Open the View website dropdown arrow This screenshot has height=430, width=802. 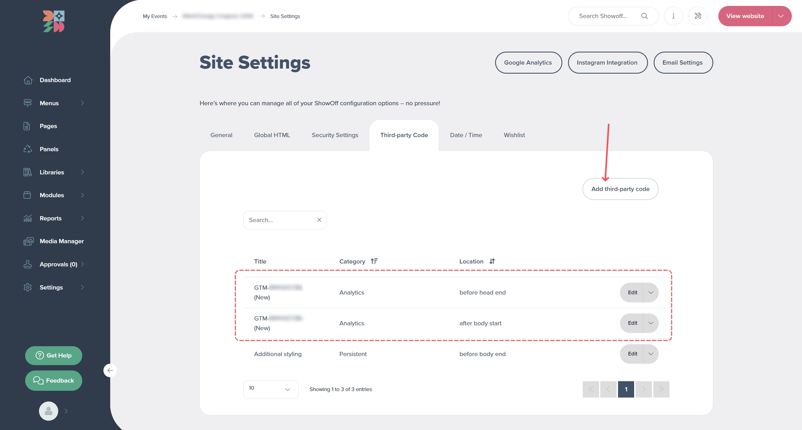781,16
